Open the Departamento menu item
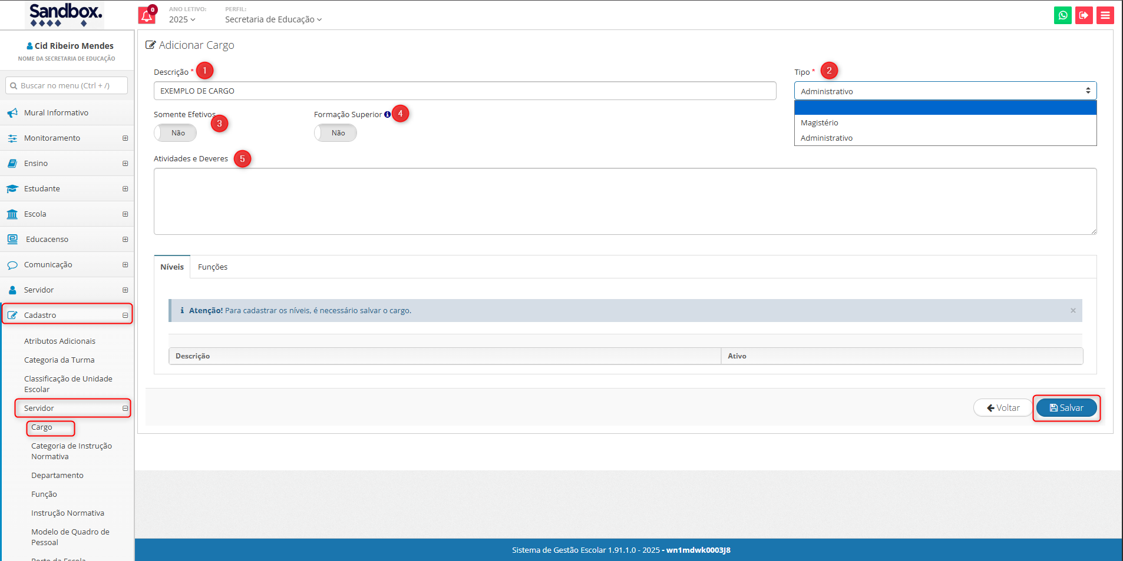The height and width of the screenshot is (561, 1123). (x=57, y=476)
